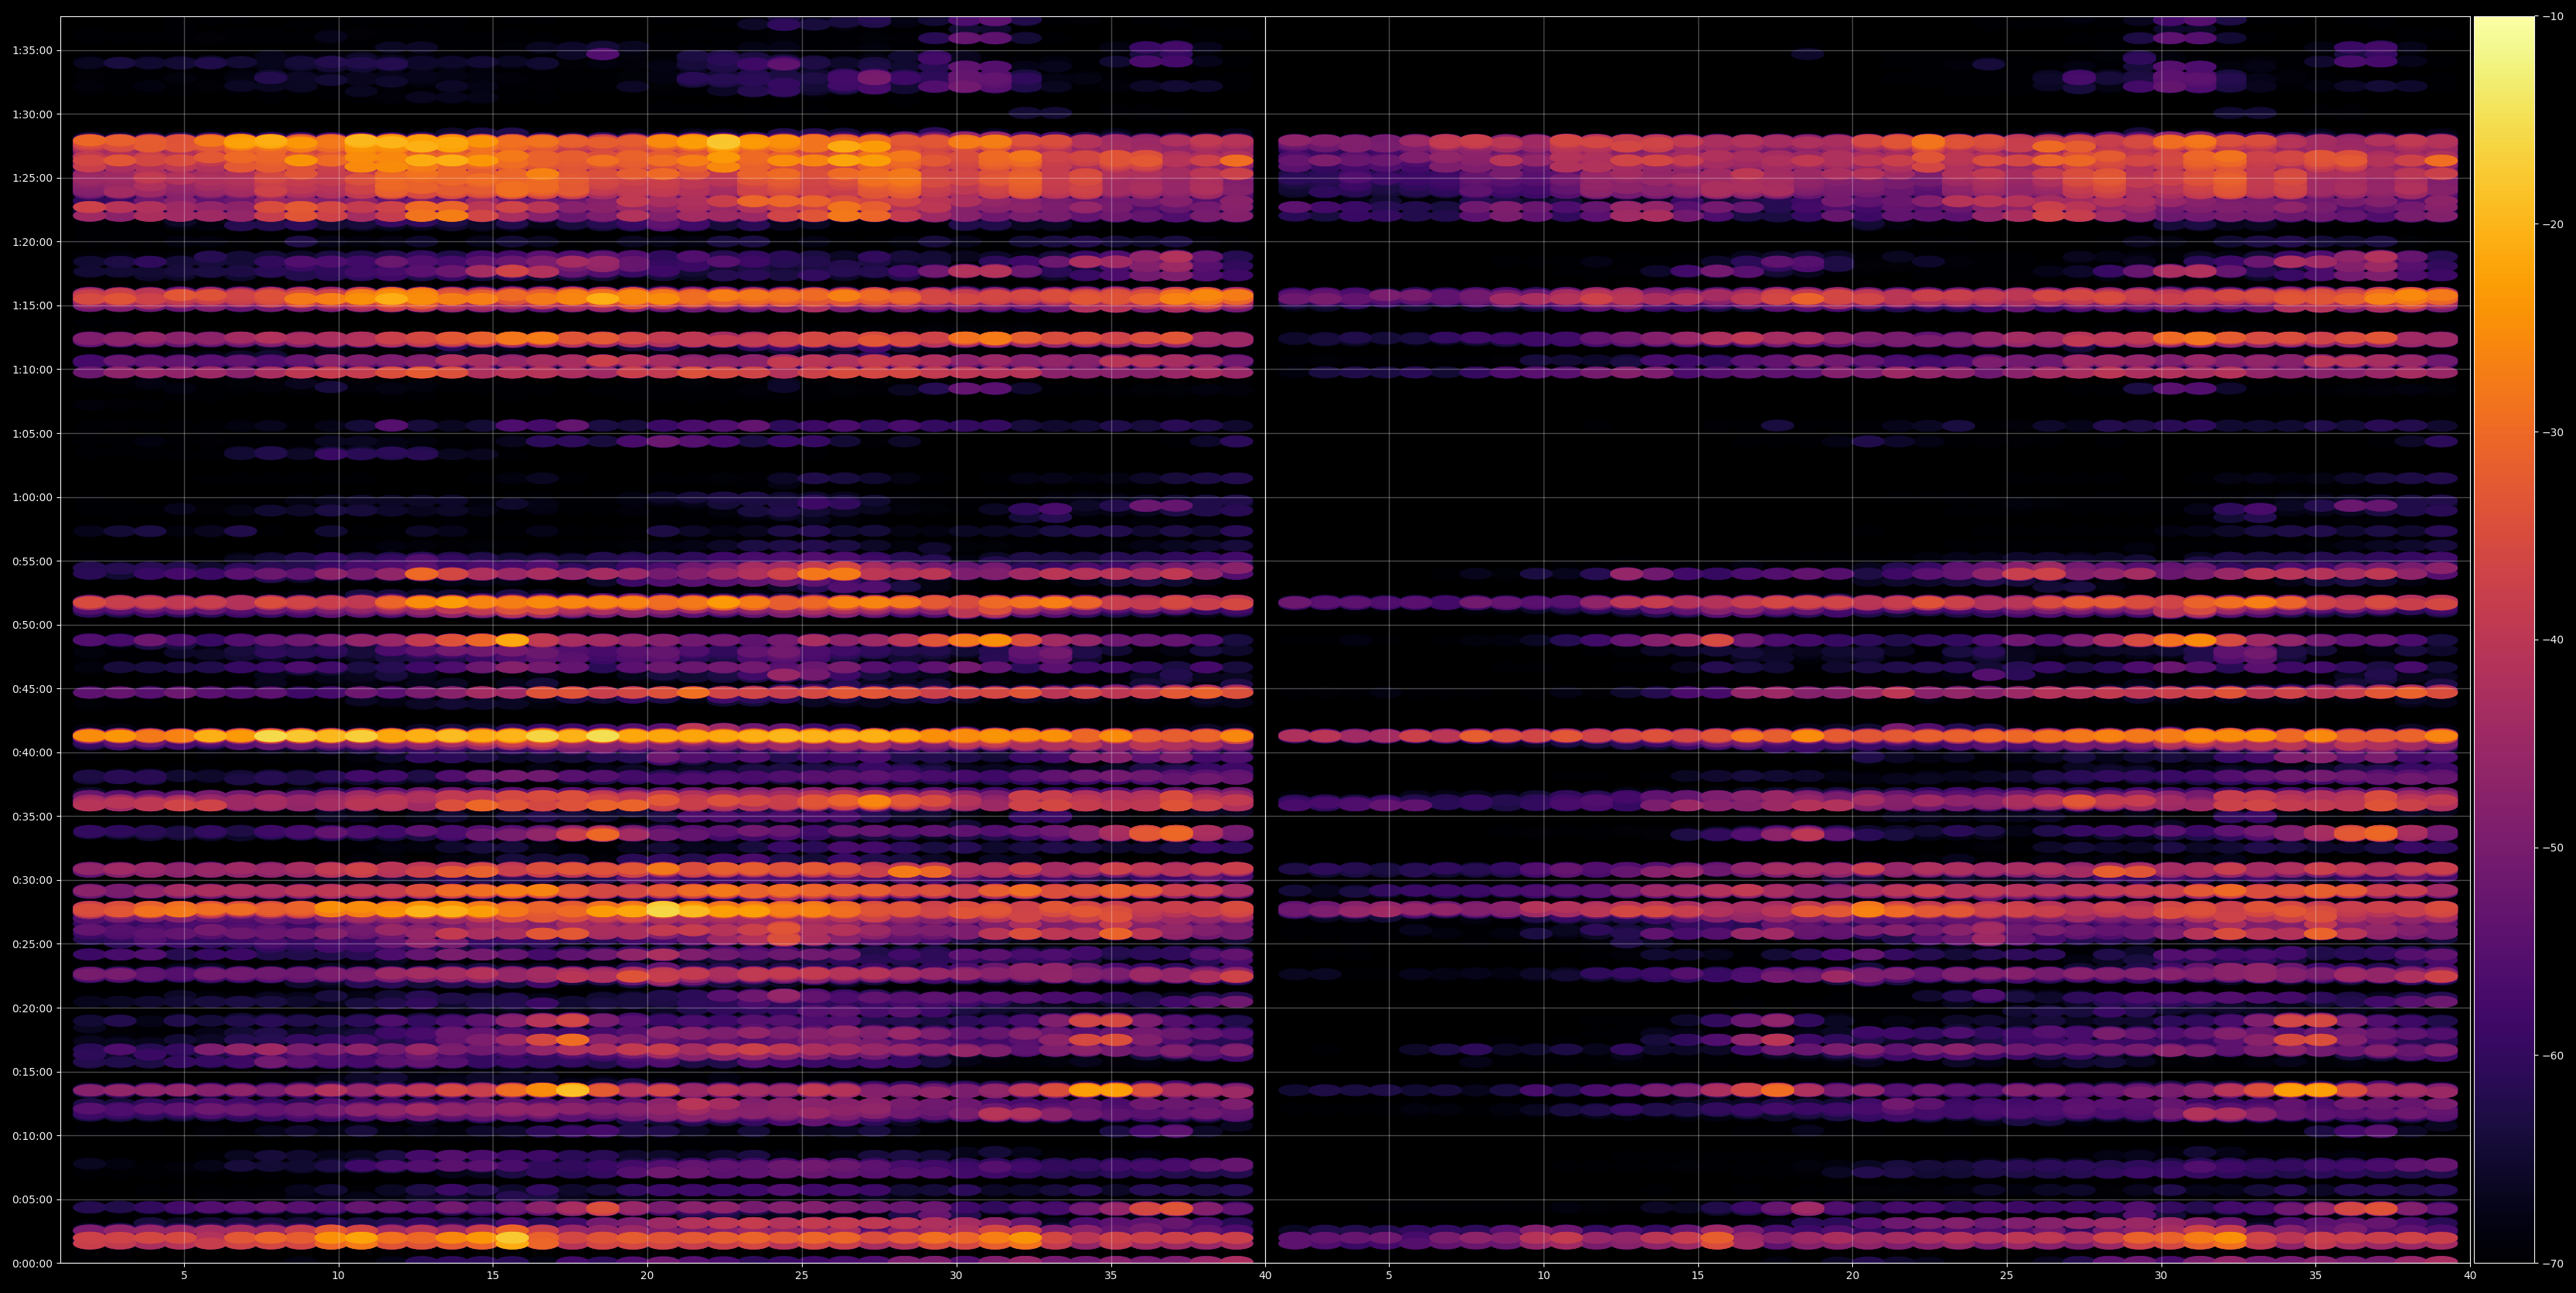
Task: Click x-axis label 35 of the right heatmap
Action: point(2316,1276)
